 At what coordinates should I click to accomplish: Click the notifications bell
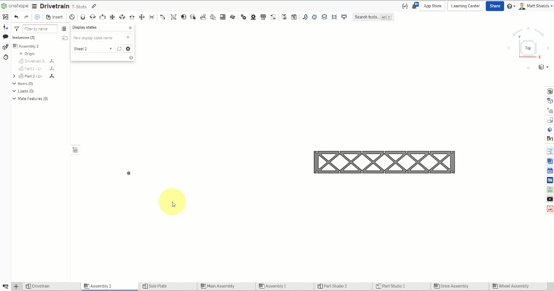(x=414, y=5)
